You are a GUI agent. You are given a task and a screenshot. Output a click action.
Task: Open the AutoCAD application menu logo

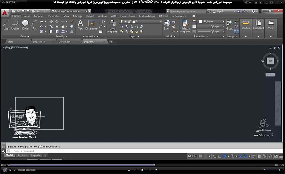coord(5,13)
